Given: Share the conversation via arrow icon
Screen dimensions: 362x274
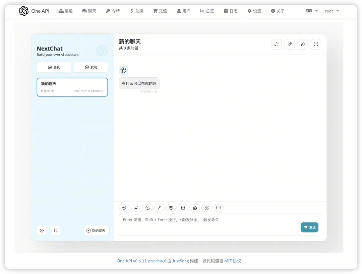Looking at the screenshot, I should point(303,44).
